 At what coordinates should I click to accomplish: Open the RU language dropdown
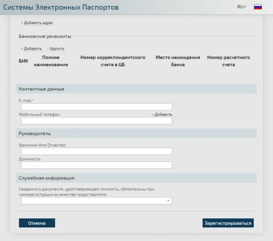(x=242, y=7)
